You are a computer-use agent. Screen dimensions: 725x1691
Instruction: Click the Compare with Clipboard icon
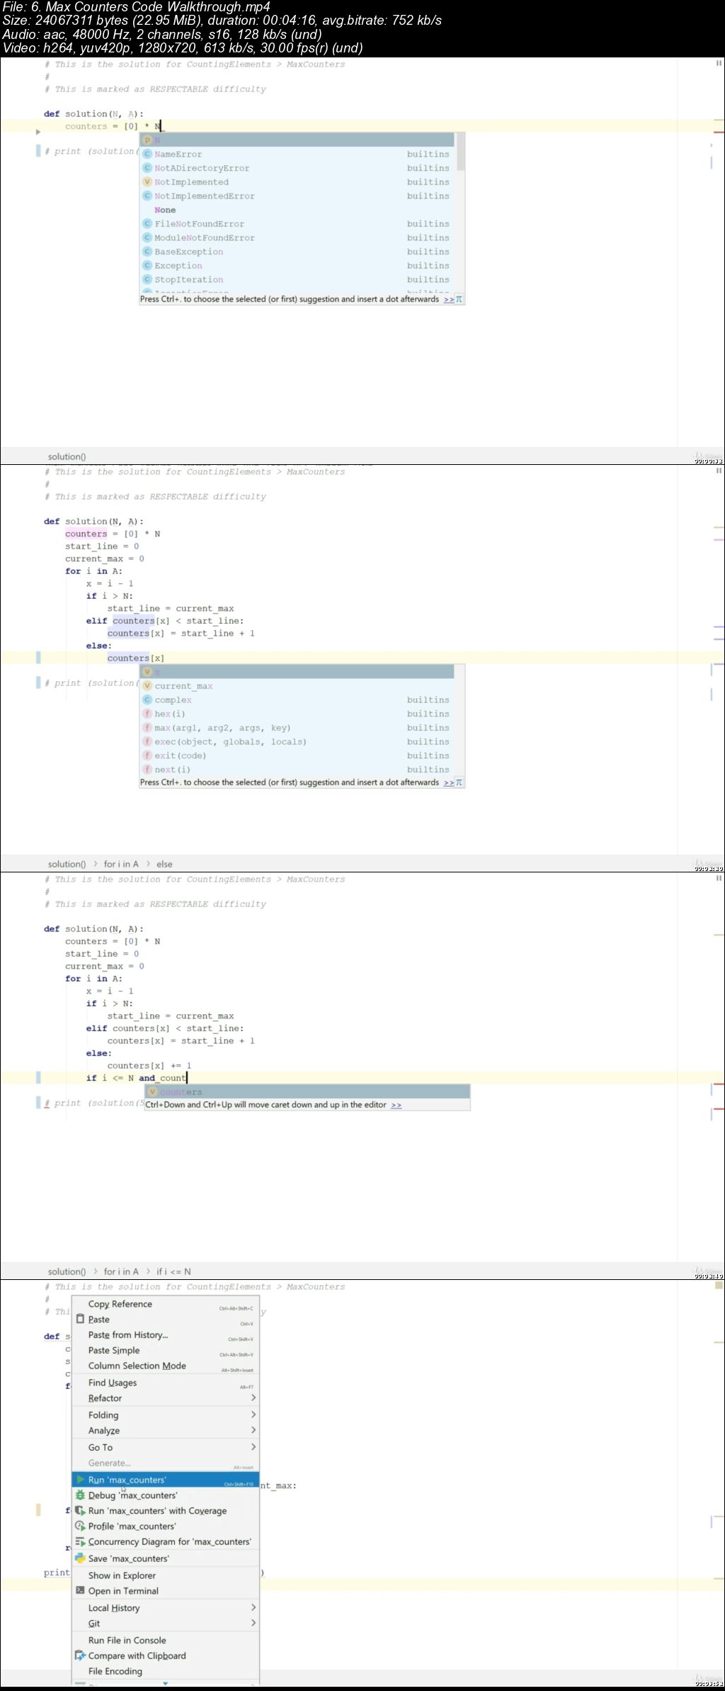tap(81, 1656)
